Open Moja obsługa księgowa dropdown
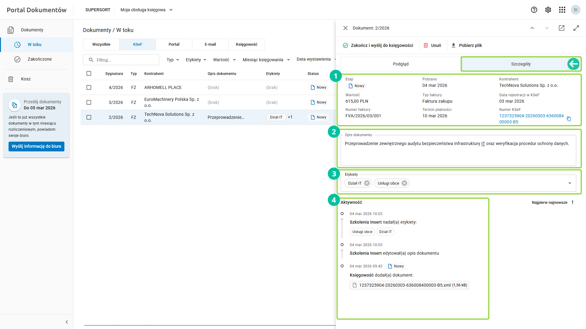Image resolution: width=586 pixels, height=329 pixels. (x=146, y=10)
